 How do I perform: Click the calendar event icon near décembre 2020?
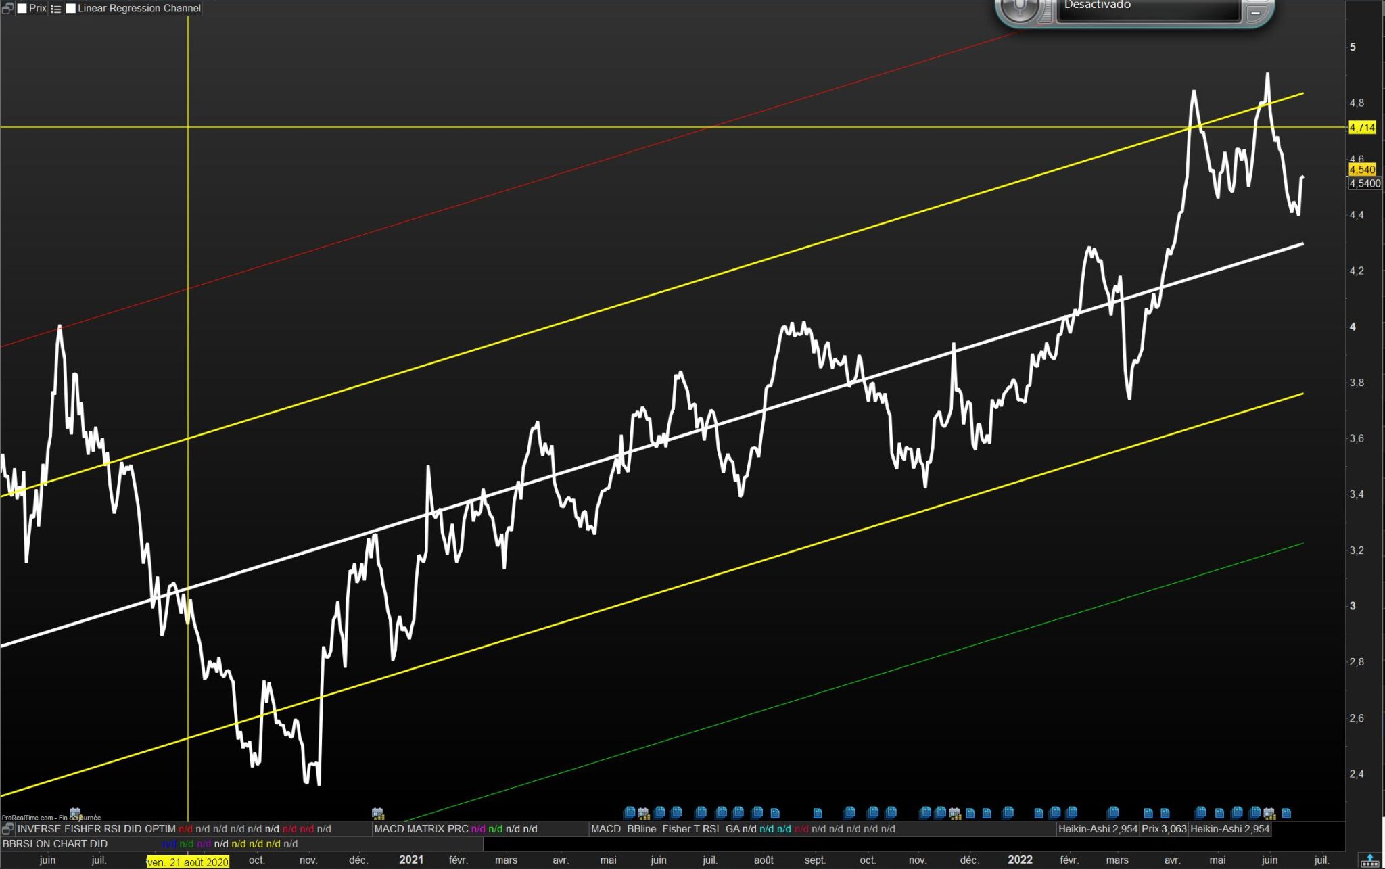(x=377, y=813)
